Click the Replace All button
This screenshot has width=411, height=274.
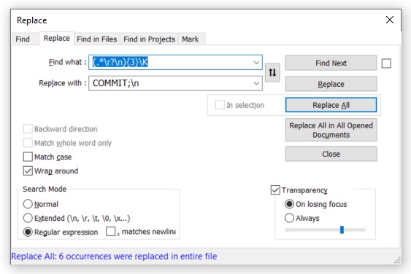[x=331, y=105]
